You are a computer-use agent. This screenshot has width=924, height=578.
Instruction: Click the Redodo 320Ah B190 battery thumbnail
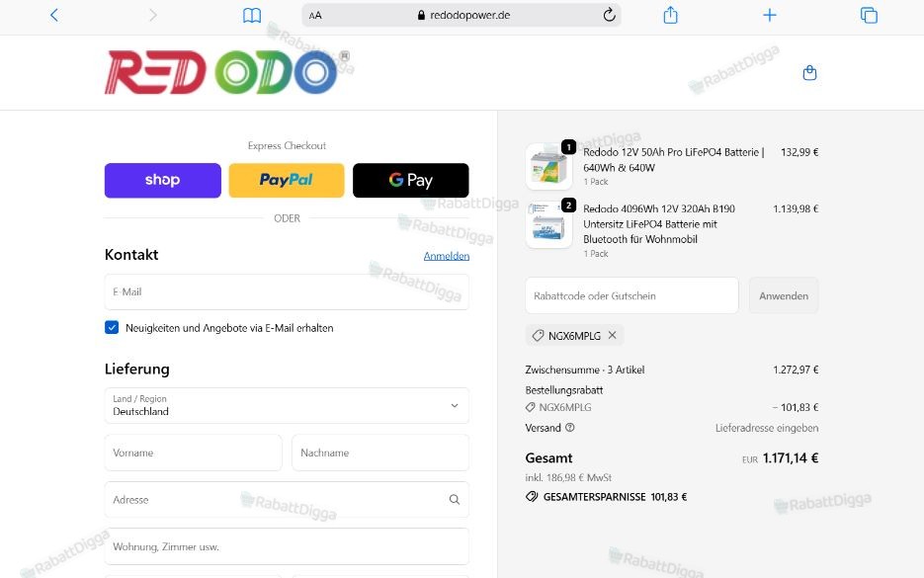point(548,224)
